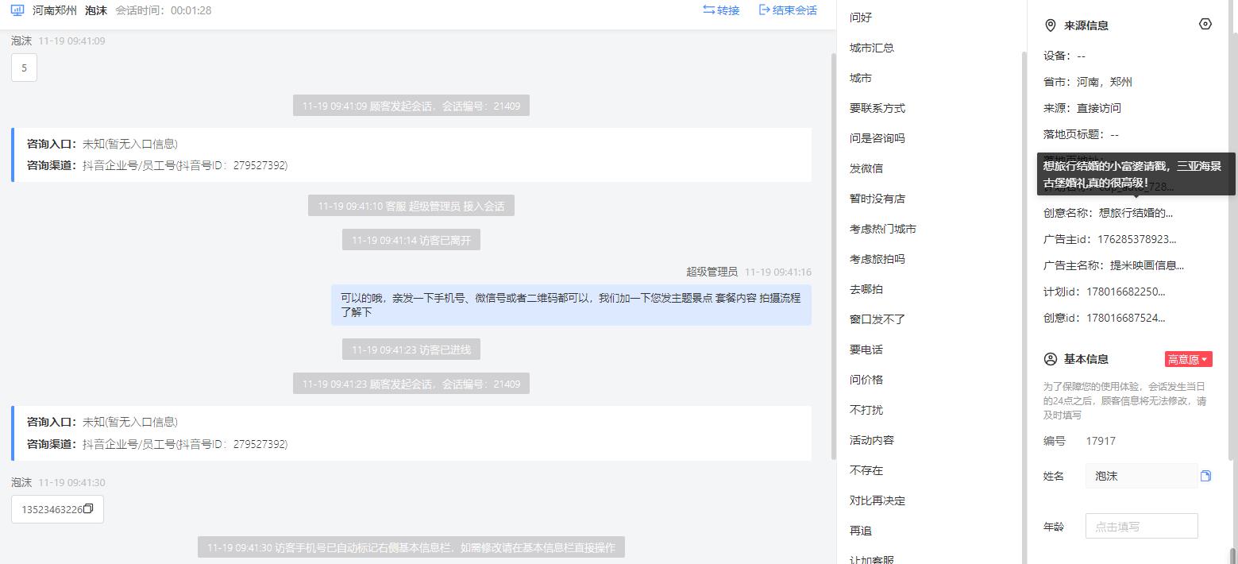Click the copy icon next to 姓名 field

pos(1205,476)
